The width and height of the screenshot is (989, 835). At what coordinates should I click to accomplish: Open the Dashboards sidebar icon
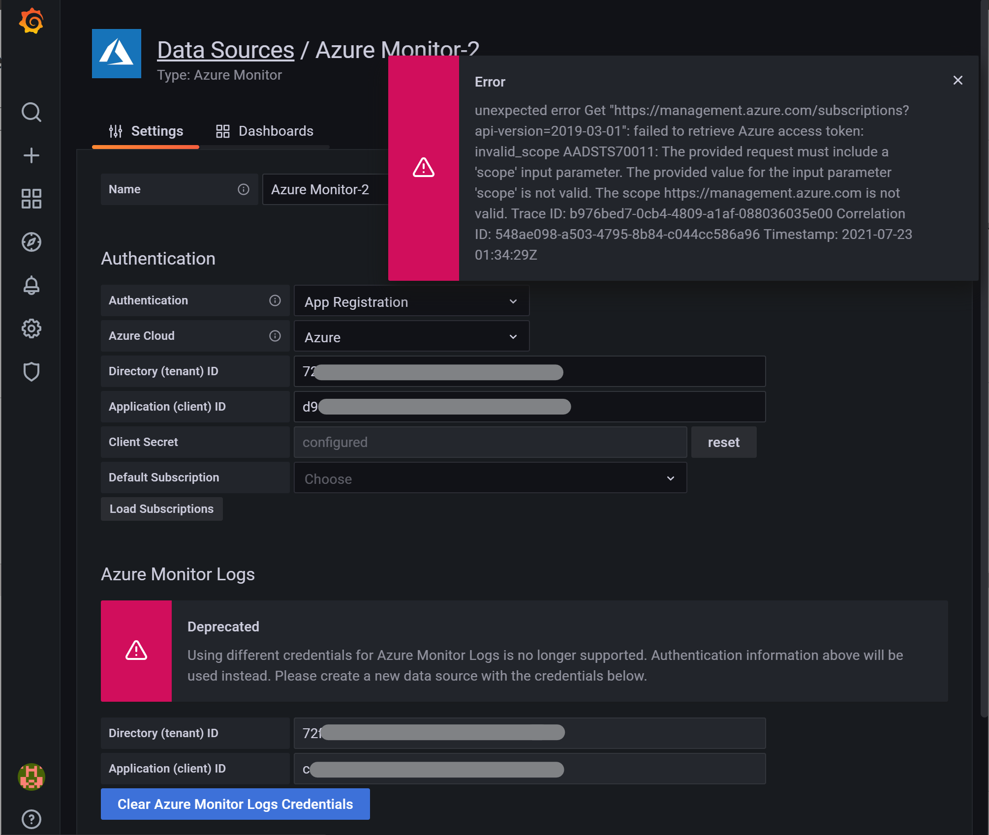click(31, 199)
